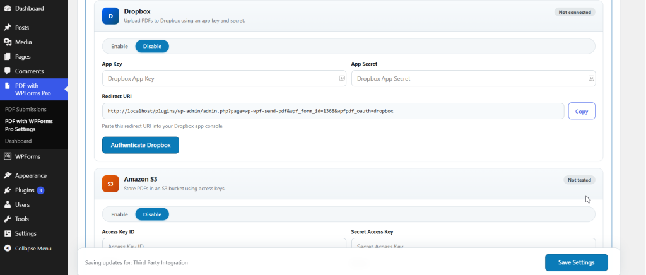This screenshot has width=646, height=275.
Task: Click the Plugins plug icon
Action: click(x=8, y=190)
